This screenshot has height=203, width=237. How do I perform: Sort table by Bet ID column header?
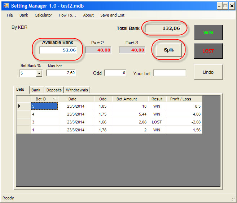pos(44,99)
